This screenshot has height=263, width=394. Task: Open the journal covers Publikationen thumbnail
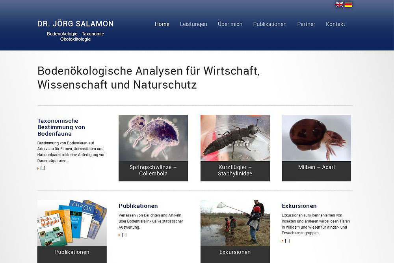click(72, 223)
